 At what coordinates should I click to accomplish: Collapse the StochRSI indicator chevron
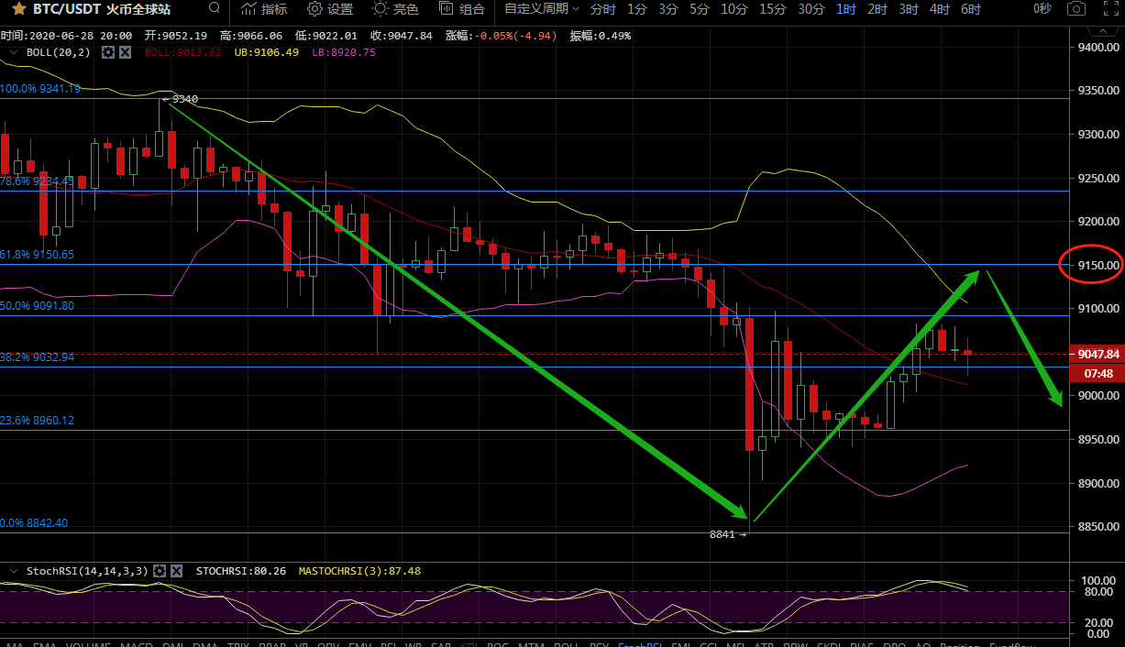[x=13, y=571]
